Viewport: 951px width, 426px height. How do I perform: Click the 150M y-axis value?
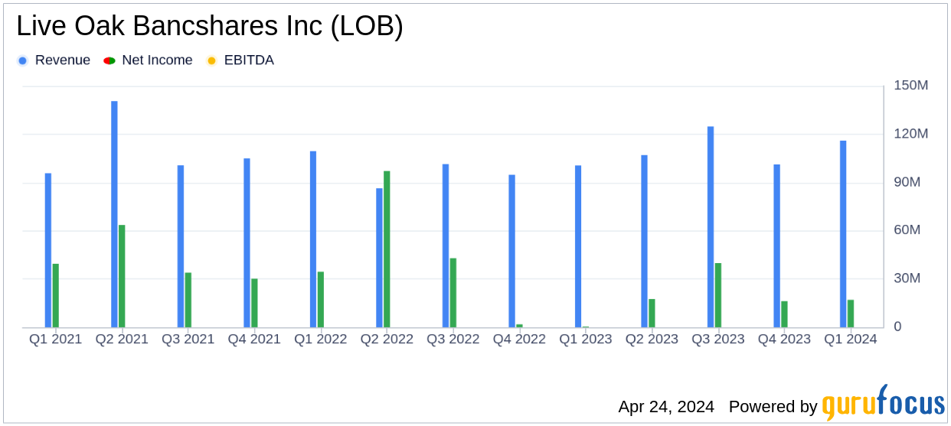910,86
